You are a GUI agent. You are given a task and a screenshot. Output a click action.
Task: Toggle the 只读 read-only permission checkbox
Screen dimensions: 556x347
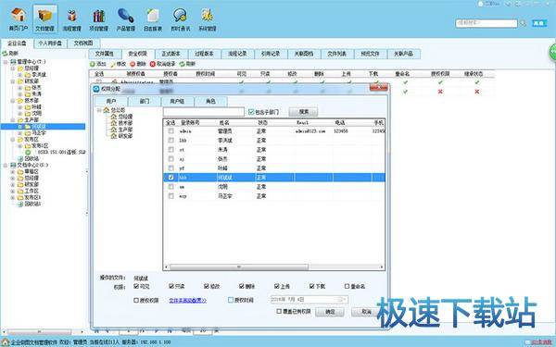click(x=171, y=286)
